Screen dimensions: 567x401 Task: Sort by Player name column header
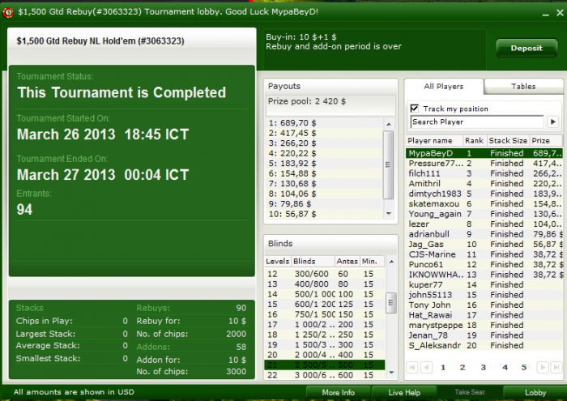(x=434, y=141)
